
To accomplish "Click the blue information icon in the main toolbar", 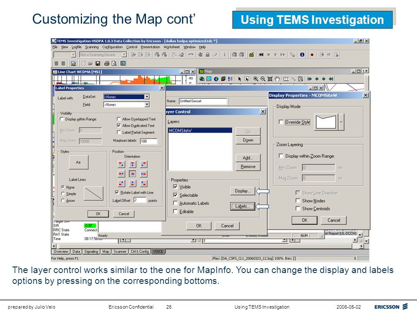I will click(x=302, y=55).
